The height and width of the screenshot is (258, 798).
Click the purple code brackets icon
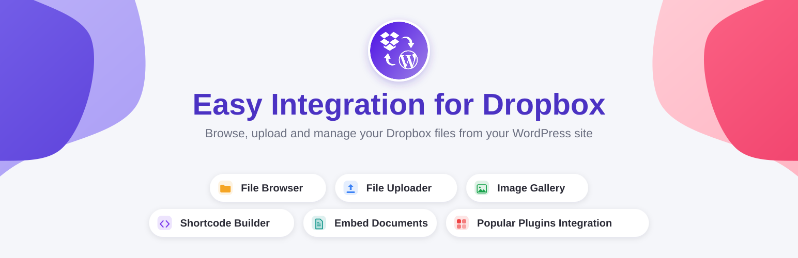165,223
